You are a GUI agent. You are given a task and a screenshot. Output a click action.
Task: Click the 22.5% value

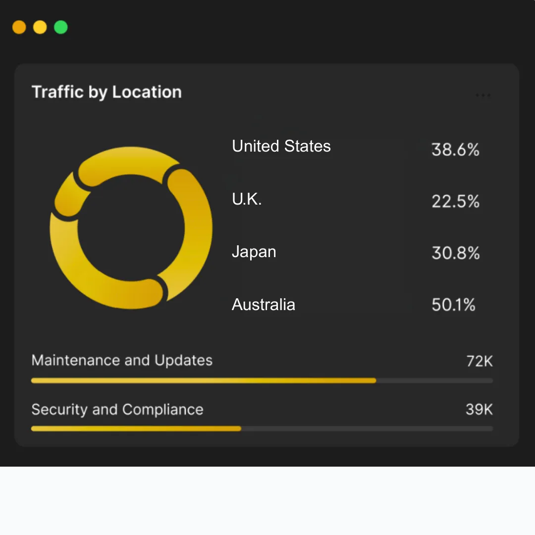coord(456,201)
